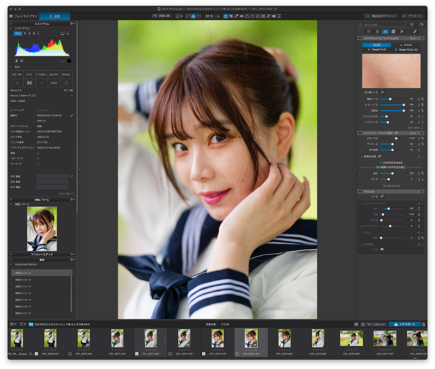Open the Detail corrections tab icon
This screenshot has width=435, height=369.
pos(386,32)
